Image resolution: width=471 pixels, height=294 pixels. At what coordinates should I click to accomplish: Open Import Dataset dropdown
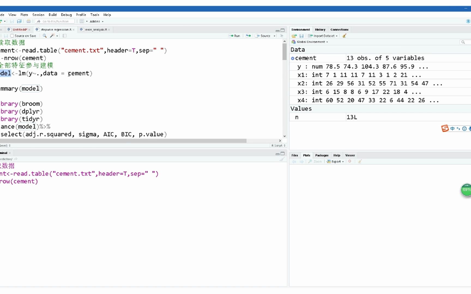(x=323, y=36)
